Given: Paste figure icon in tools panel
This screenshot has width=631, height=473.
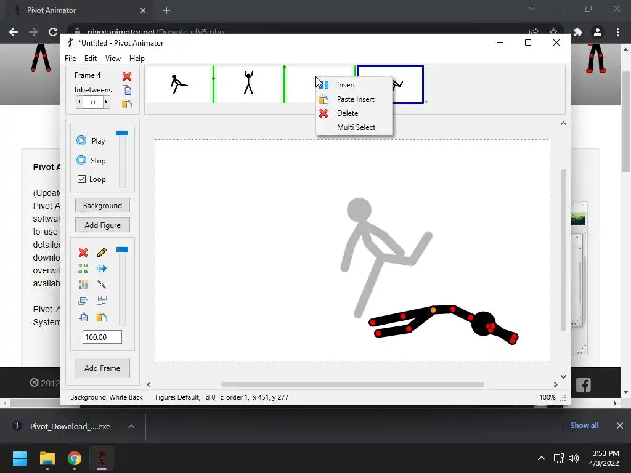Looking at the screenshot, I should click(x=102, y=317).
